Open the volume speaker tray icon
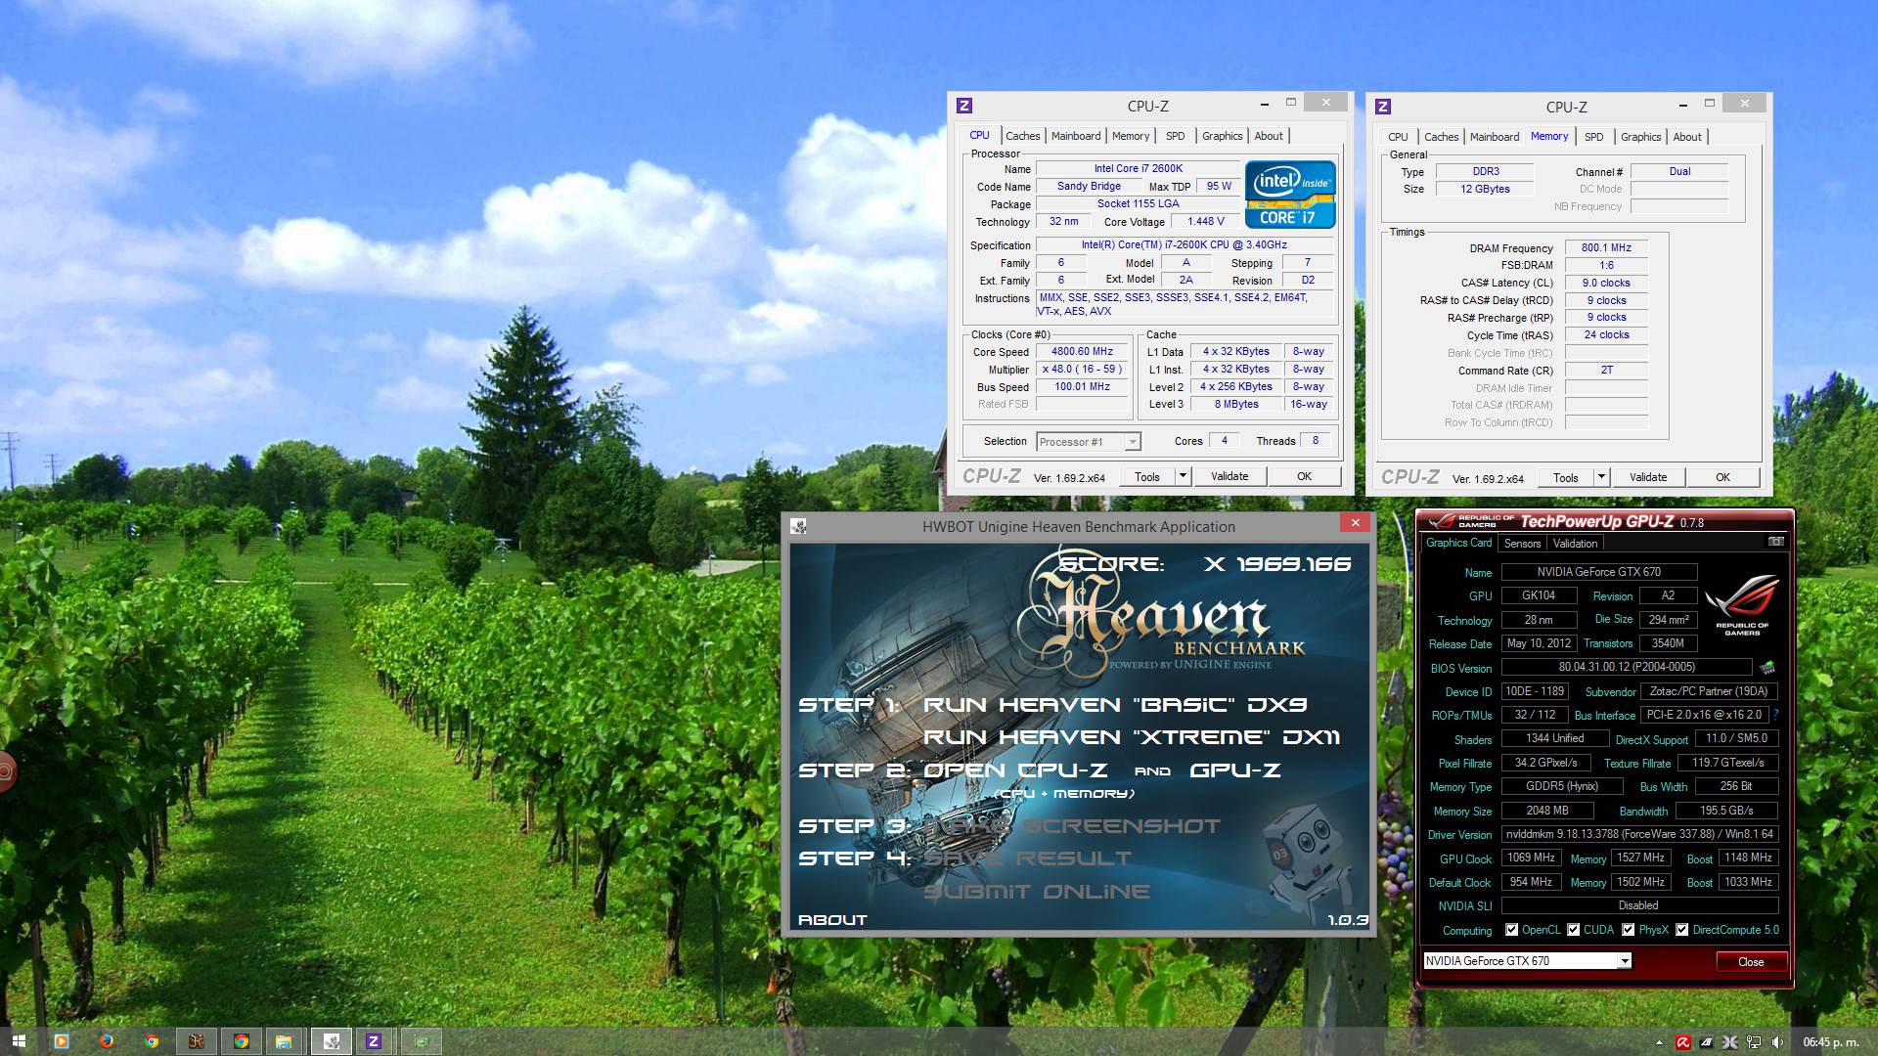Image resolution: width=1878 pixels, height=1056 pixels. coord(1777,1042)
